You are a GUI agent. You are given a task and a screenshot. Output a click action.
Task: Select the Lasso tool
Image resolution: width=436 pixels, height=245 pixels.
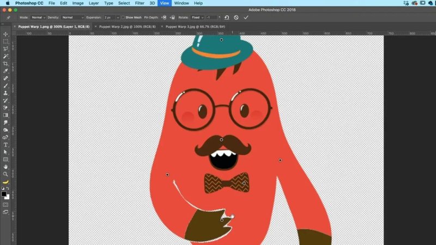tap(5, 49)
